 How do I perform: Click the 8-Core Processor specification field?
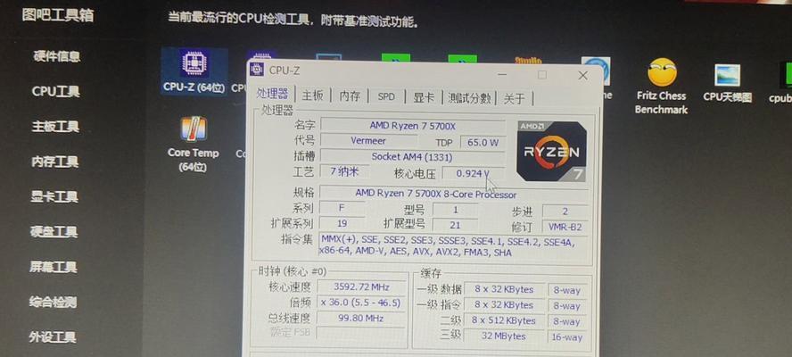[454, 195]
